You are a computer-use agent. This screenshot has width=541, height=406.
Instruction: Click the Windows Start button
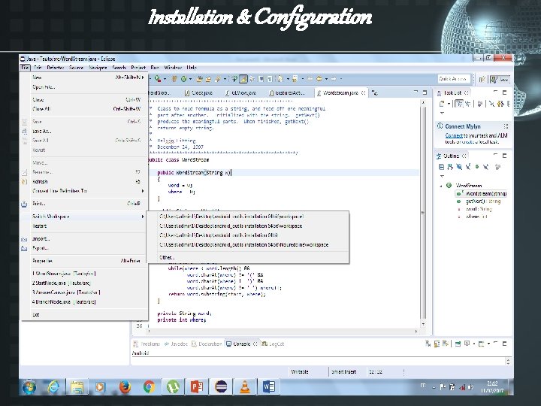(x=29, y=387)
